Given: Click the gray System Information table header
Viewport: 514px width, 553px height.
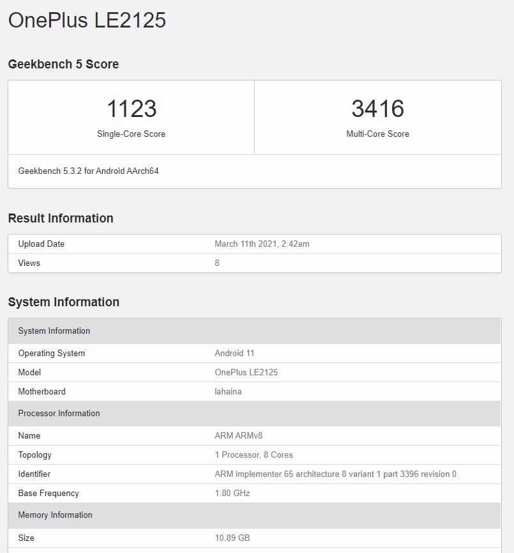Looking at the screenshot, I should pyautogui.click(x=54, y=331).
